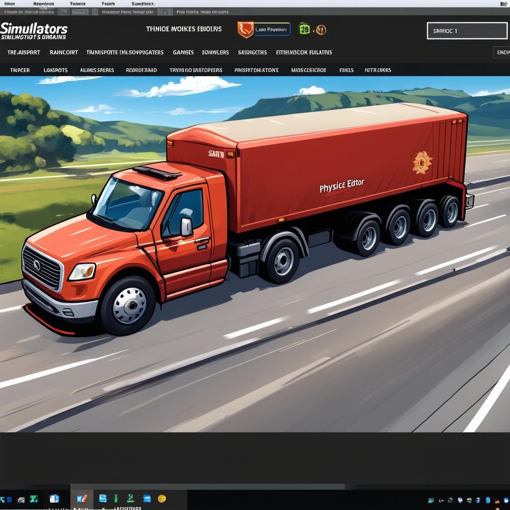Image resolution: width=510 pixels, height=510 pixels.
Task: Open the yellow smiley face taskbar icon
Action: [162, 498]
